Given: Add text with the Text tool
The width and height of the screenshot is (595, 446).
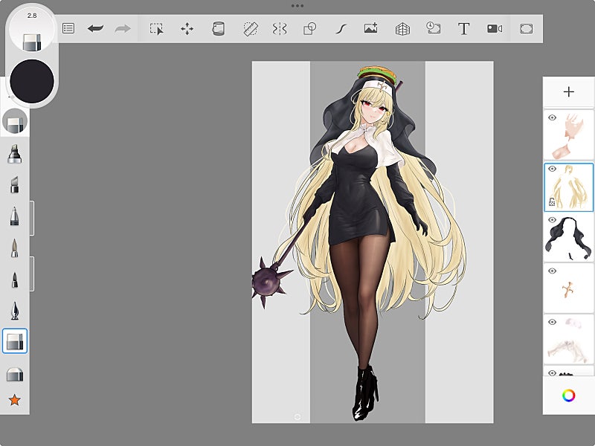Looking at the screenshot, I should pyautogui.click(x=463, y=29).
